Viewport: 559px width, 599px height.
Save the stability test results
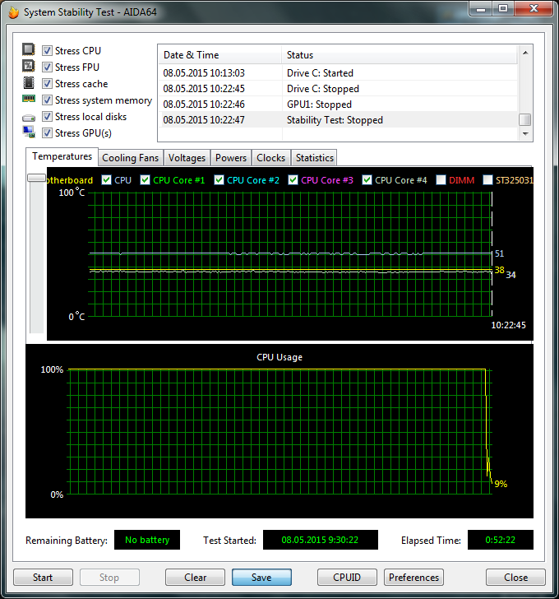point(261,578)
